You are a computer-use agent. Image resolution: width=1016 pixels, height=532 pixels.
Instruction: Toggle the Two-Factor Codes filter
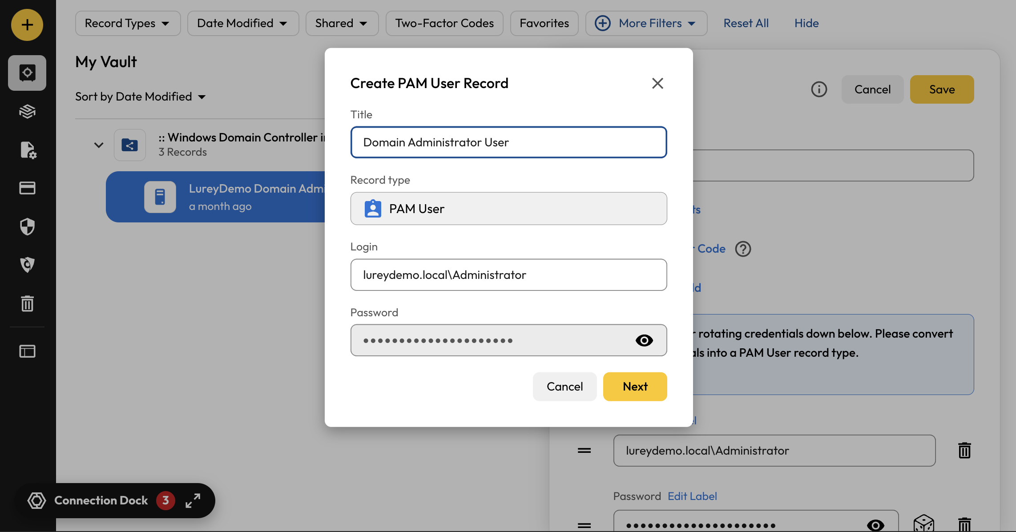click(444, 23)
